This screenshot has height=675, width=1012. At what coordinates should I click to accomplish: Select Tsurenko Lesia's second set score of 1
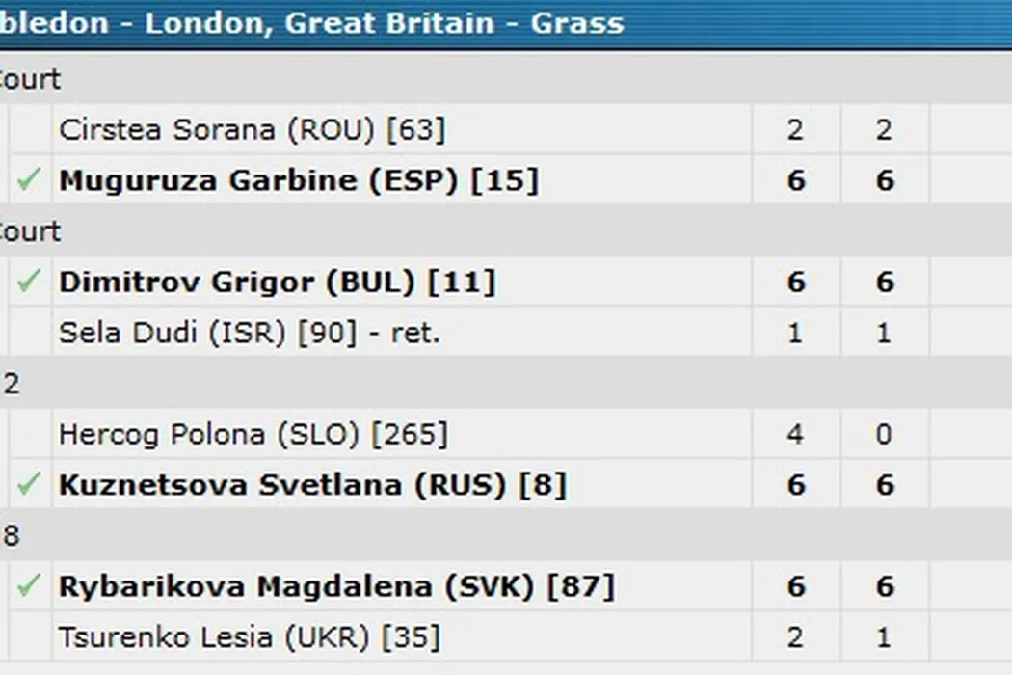pos(885,636)
